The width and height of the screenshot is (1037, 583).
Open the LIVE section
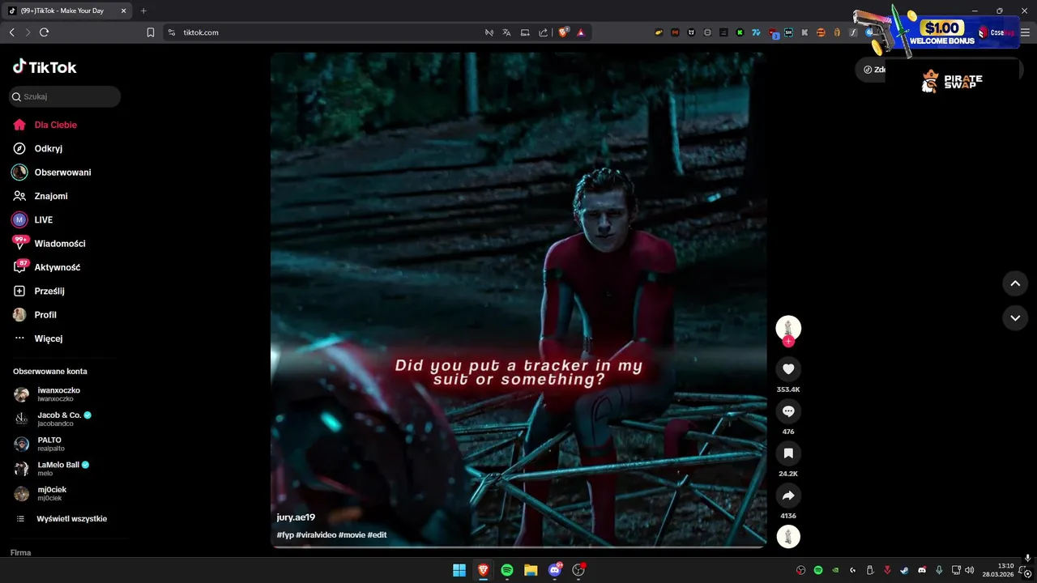(x=32, y=219)
